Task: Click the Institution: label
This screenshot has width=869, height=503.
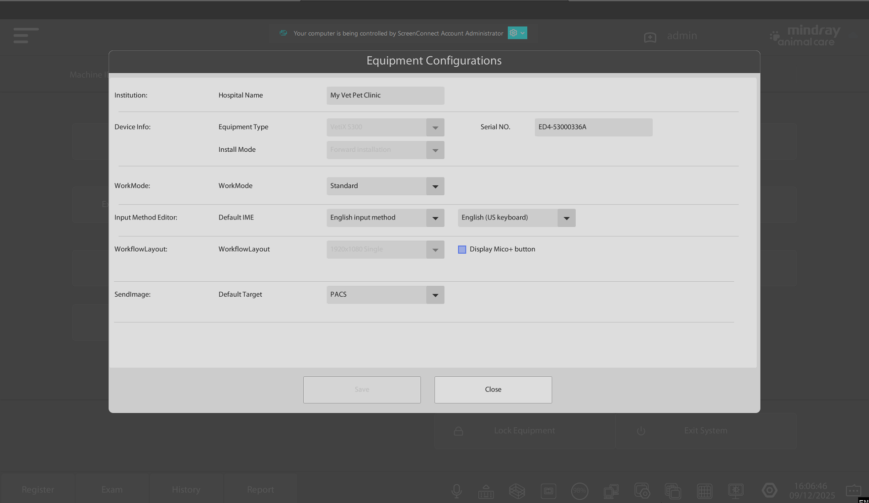Action: pyautogui.click(x=131, y=95)
